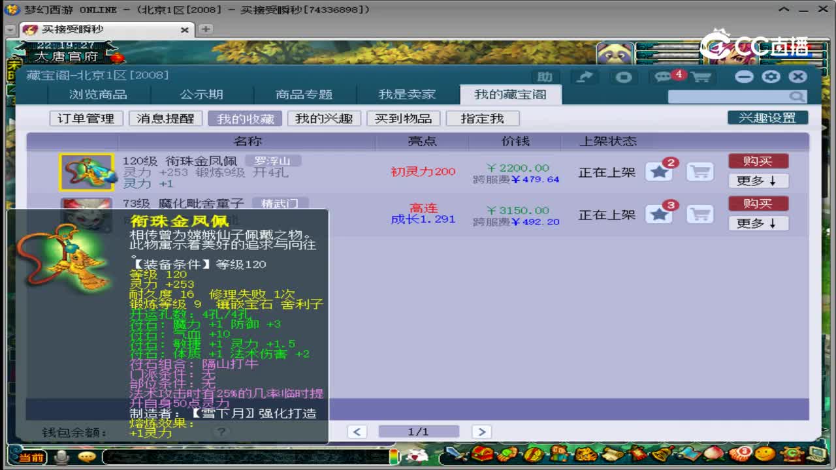
Task: Click the scroll icon in bottom toolbar
Action: [x=611, y=454]
